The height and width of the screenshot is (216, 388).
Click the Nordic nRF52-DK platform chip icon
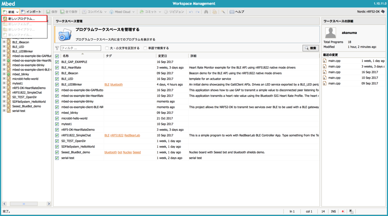pyautogui.click(x=383, y=12)
